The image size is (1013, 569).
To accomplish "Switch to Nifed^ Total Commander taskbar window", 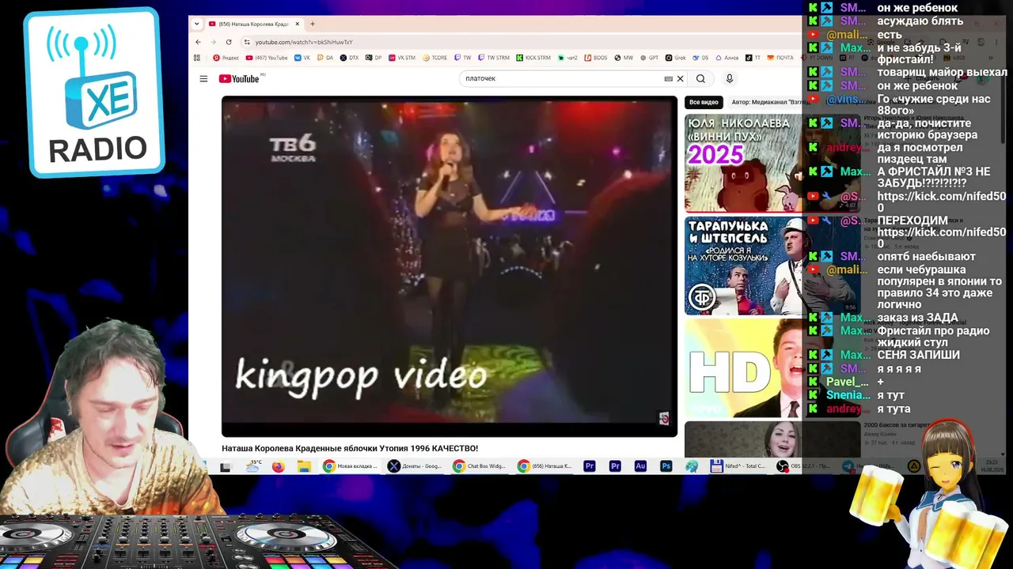I will click(738, 467).
